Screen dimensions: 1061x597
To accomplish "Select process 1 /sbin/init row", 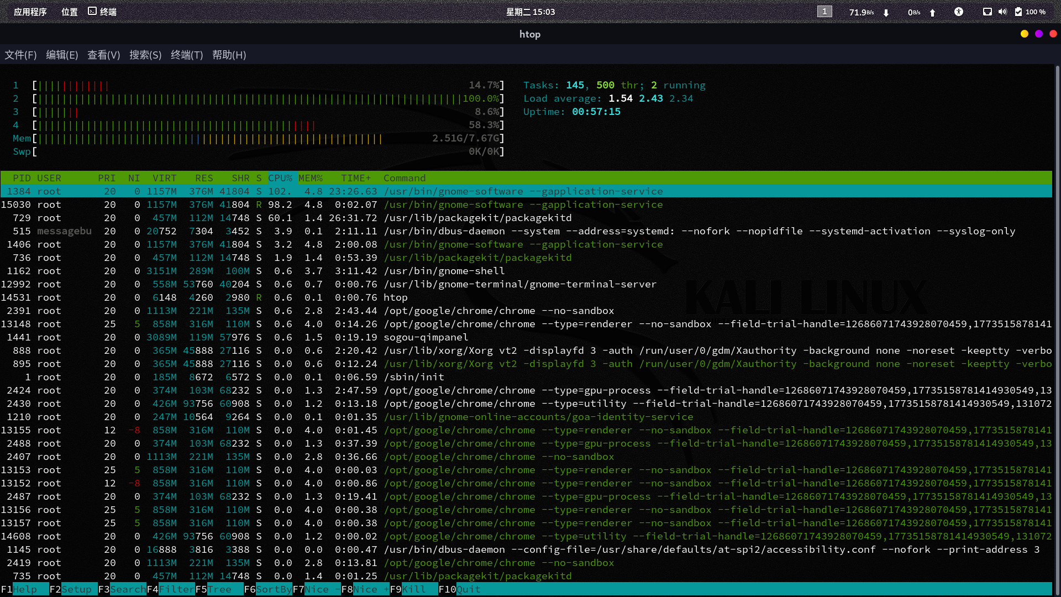I will [526, 377].
